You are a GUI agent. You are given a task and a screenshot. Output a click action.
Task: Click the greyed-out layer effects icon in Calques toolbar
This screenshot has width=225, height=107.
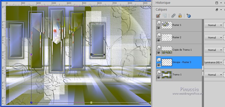(x=165, y=16)
